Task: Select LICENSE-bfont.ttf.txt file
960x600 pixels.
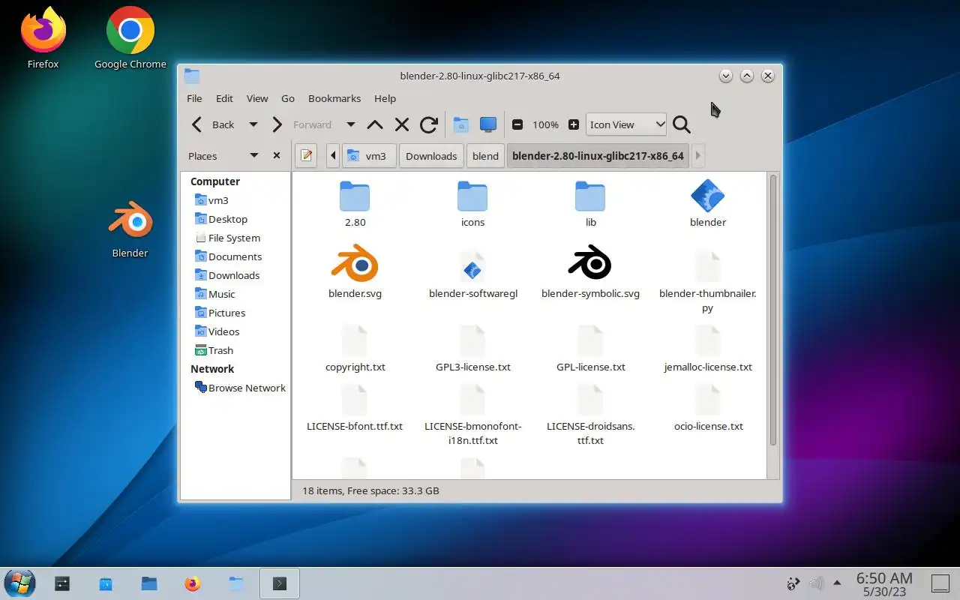Action: pyautogui.click(x=355, y=400)
